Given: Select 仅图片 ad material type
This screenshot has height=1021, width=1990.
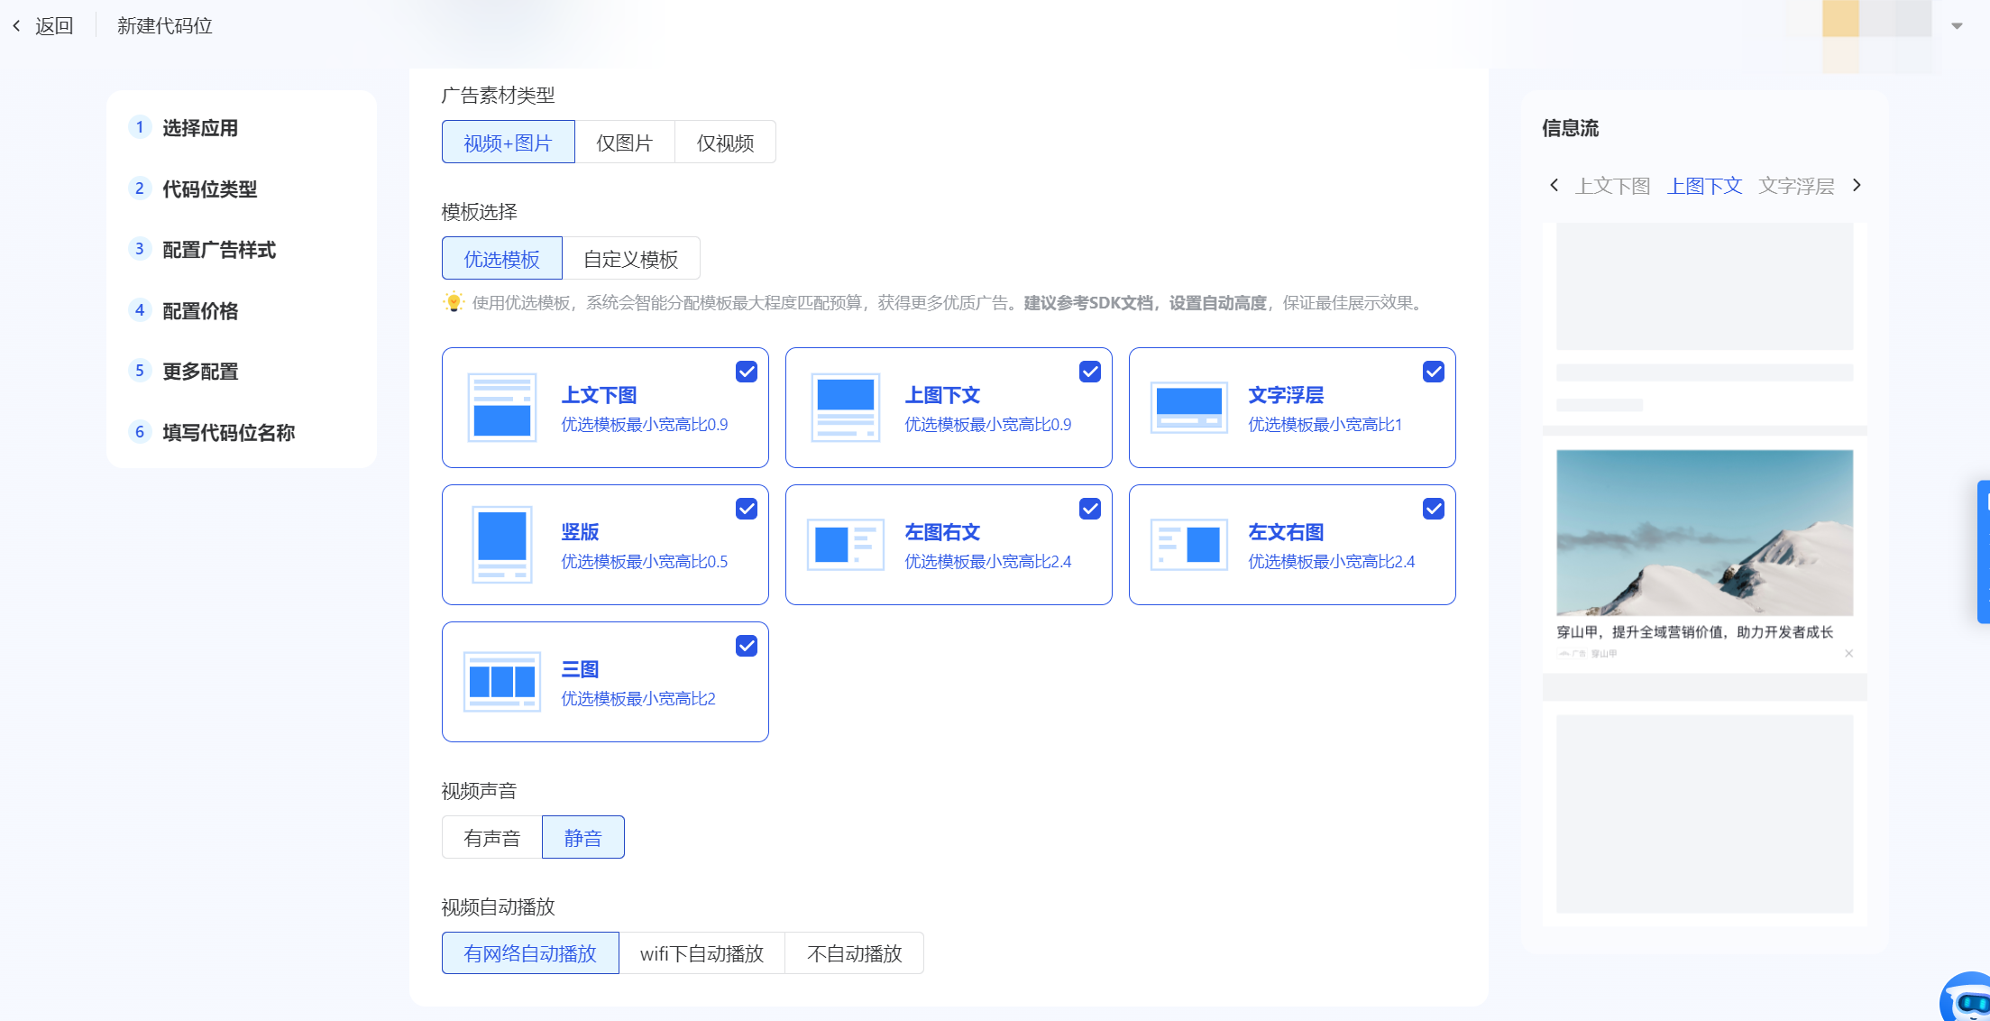Looking at the screenshot, I should coord(624,143).
